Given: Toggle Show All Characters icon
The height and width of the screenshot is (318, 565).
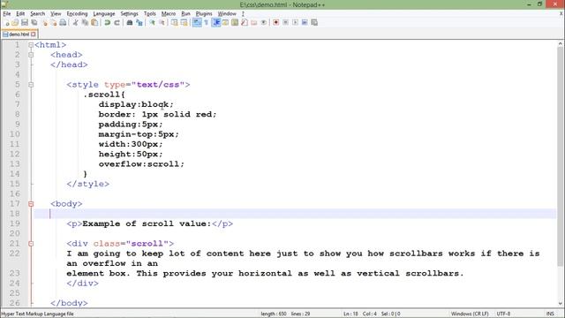Looking at the screenshot, I should point(206,22).
